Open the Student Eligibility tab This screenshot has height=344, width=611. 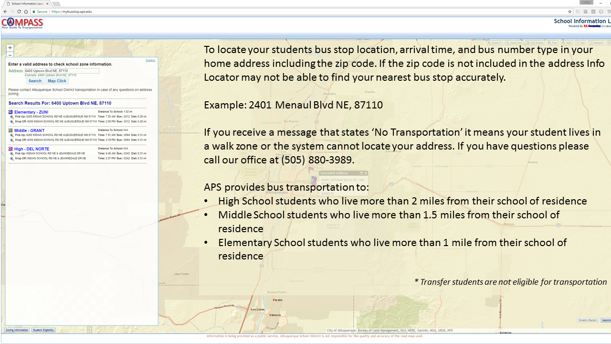(43, 330)
